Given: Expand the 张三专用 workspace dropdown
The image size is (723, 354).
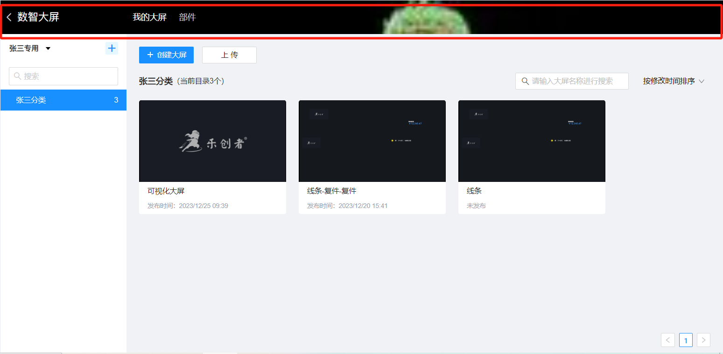Looking at the screenshot, I should click(47, 48).
